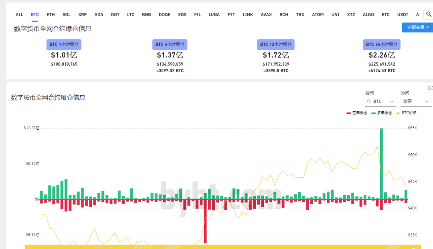Click the $225,691,542 24-hour value

tap(382, 64)
